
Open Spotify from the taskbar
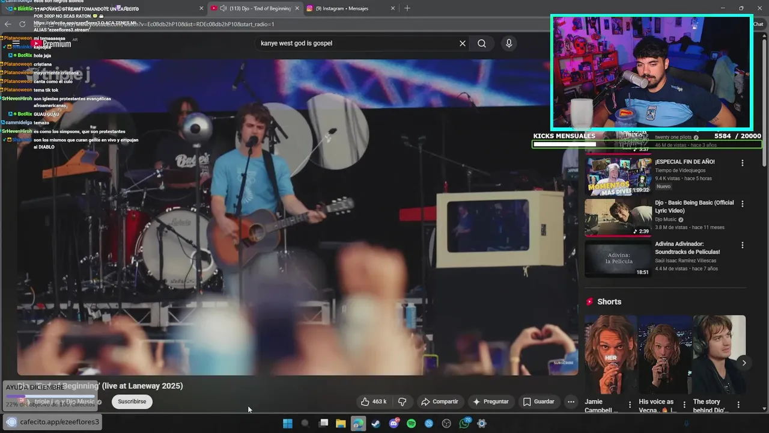[412, 423]
